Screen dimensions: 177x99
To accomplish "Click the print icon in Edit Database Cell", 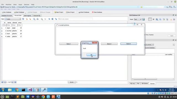I will click(174, 19).
